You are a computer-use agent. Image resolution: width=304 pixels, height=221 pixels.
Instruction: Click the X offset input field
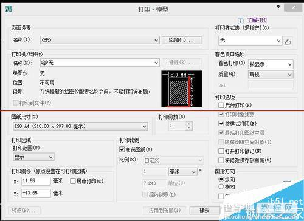[36, 181]
